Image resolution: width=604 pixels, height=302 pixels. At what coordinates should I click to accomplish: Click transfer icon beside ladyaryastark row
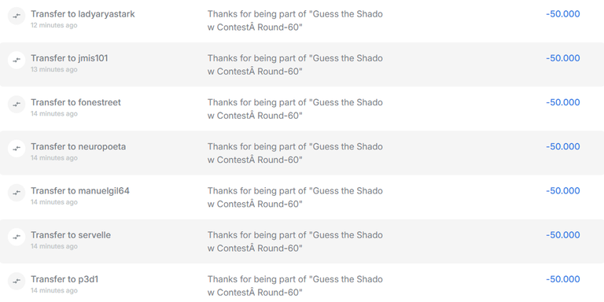pyautogui.click(x=17, y=17)
